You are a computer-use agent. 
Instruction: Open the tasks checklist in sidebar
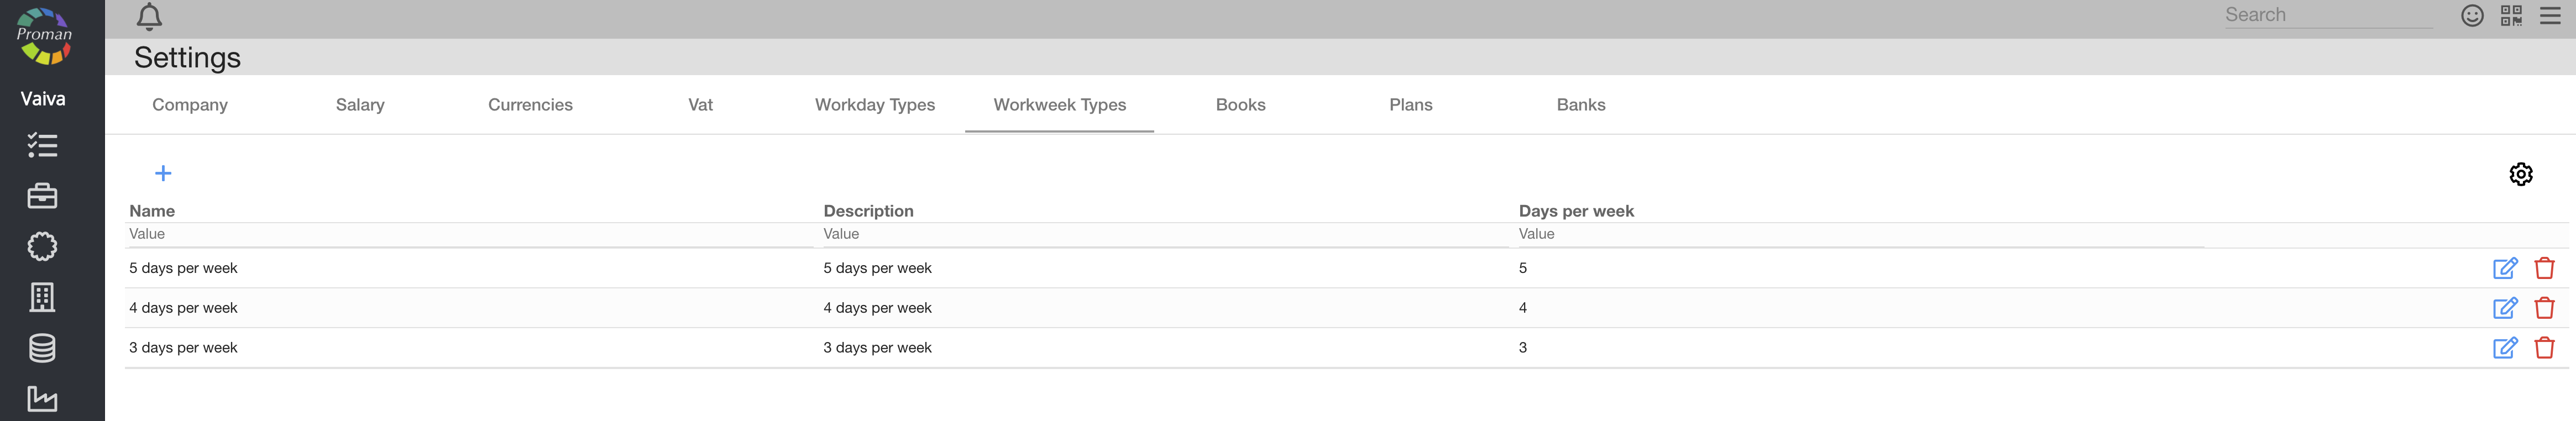pyautogui.click(x=42, y=146)
